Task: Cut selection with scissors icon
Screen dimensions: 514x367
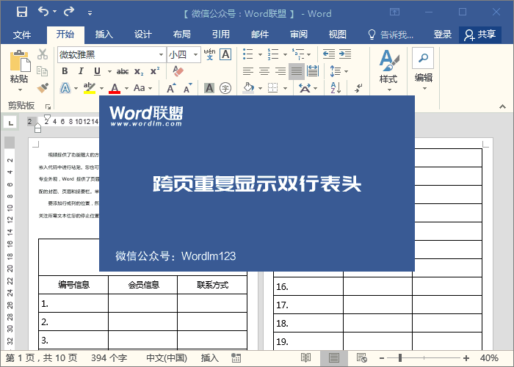Action: (43, 54)
